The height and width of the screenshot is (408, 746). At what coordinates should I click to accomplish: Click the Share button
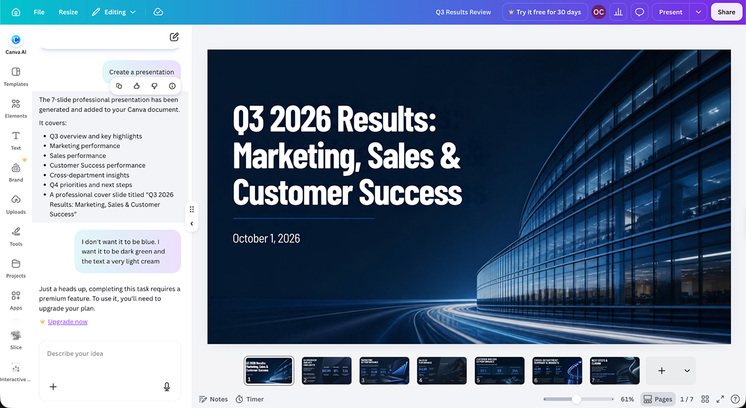click(726, 12)
